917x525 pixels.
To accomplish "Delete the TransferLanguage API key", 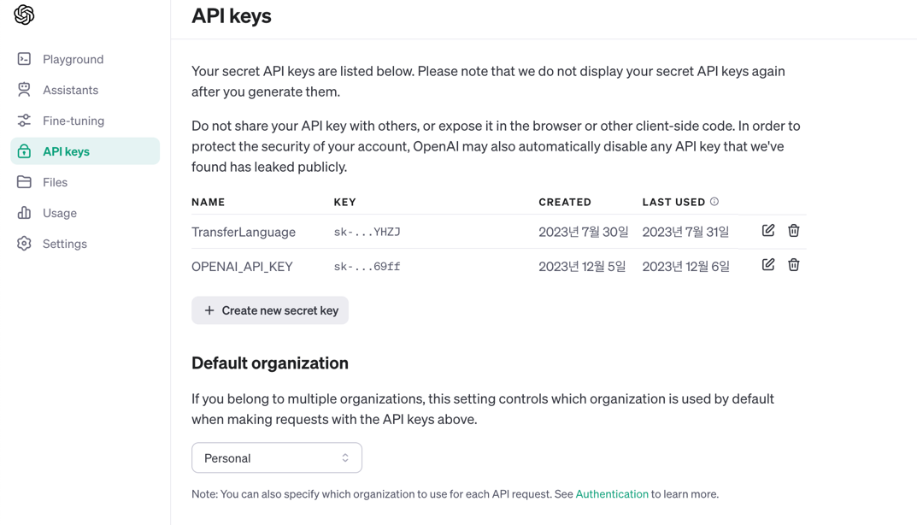I will pos(794,231).
